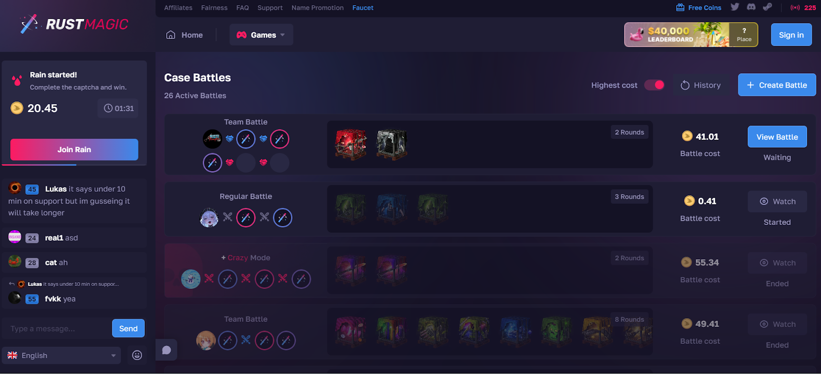
Task: Click the rain timer progress bar
Action: pyautogui.click(x=74, y=165)
